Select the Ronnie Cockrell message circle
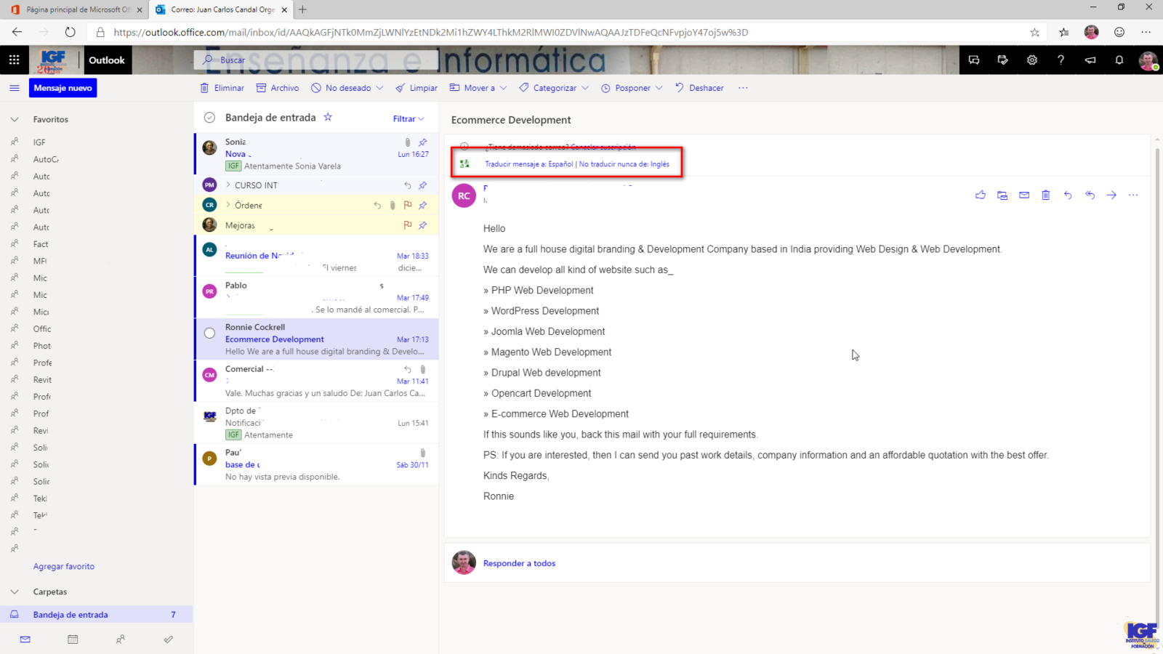The width and height of the screenshot is (1163, 654). (x=209, y=334)
